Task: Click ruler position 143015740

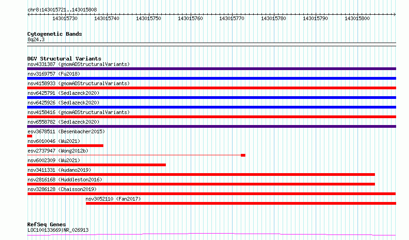Action: pyautogui.click(x=107, y=18)
